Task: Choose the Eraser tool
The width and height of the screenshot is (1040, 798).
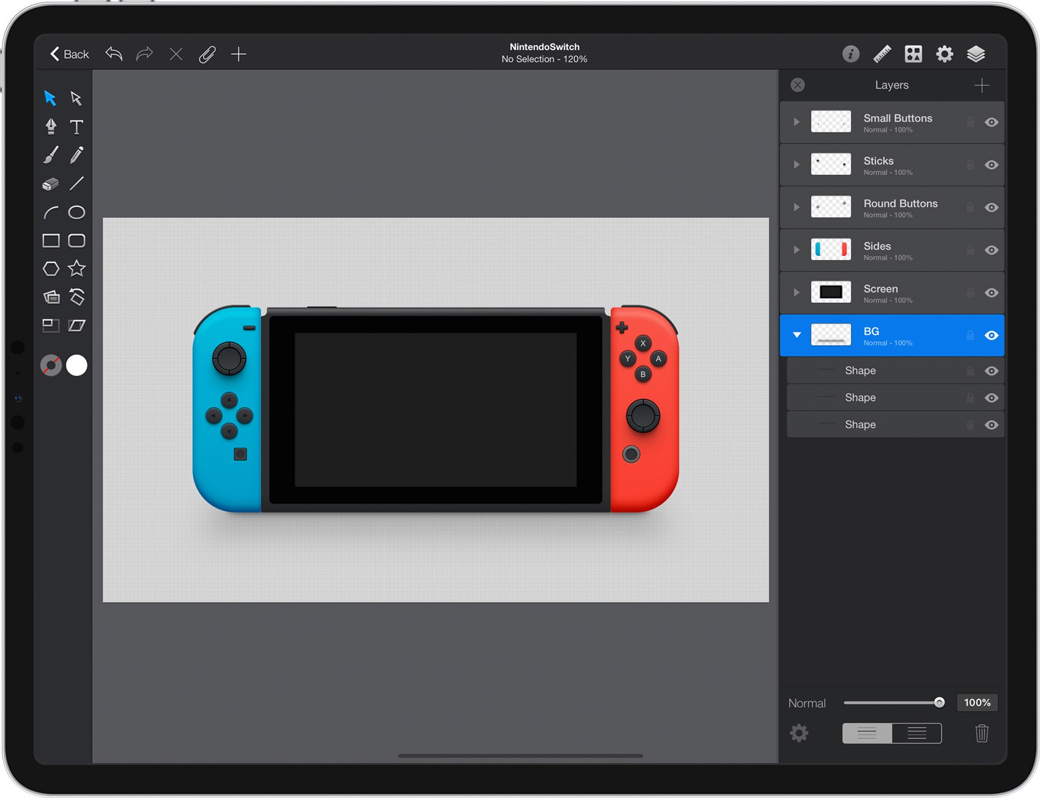Action: click(x=51, y=184)
